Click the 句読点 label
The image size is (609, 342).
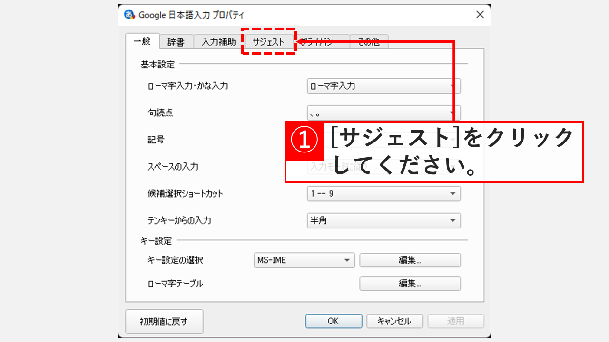click(161, 113)
